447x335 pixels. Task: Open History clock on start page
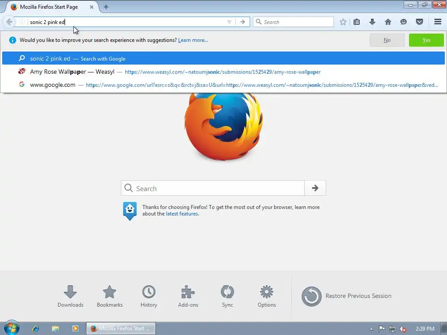coord(149,296)
